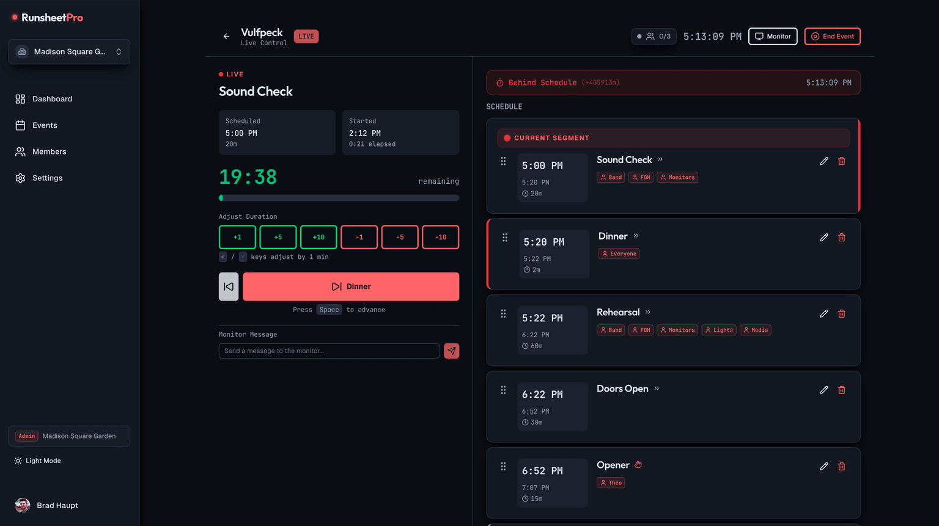This screenshot has height=526, width=939.
Task: Subtract 5 minutes from the duration
Action: tap(400, 237)
